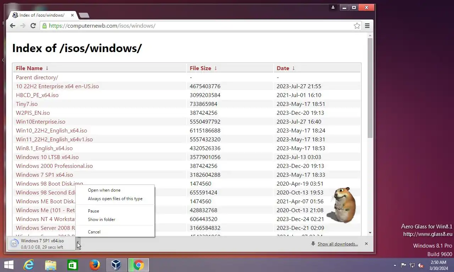Close the downloads bar
The height and width of the screenshot is (272, 454).
pos(366,244)
